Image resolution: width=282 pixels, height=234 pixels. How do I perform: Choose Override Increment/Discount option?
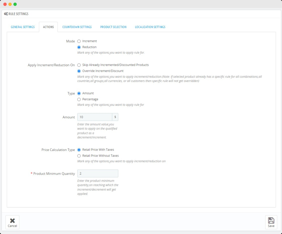(79, 71)
